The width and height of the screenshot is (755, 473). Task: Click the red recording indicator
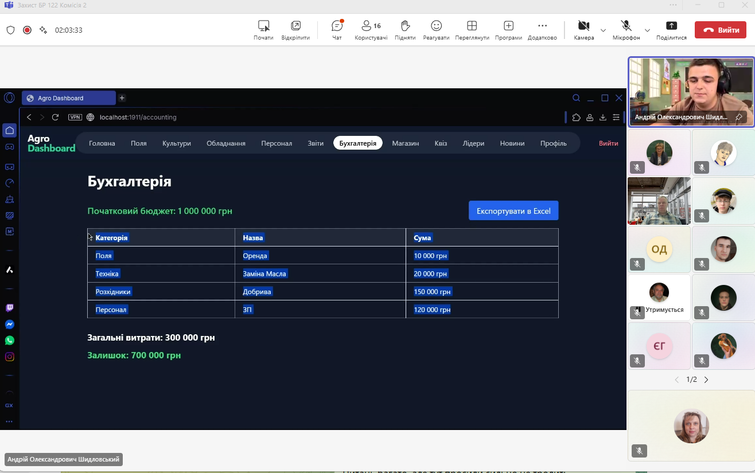click(27, 30)
